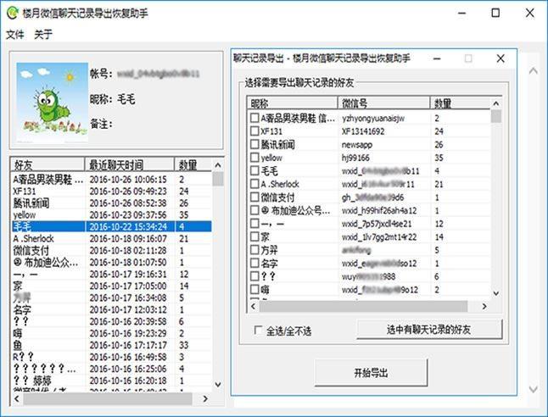Image resolution: width=548 pixels, height=417 pixels.
Task: Check the A奢品男装男鞋 friend checkbox
Action: point(254,118)
